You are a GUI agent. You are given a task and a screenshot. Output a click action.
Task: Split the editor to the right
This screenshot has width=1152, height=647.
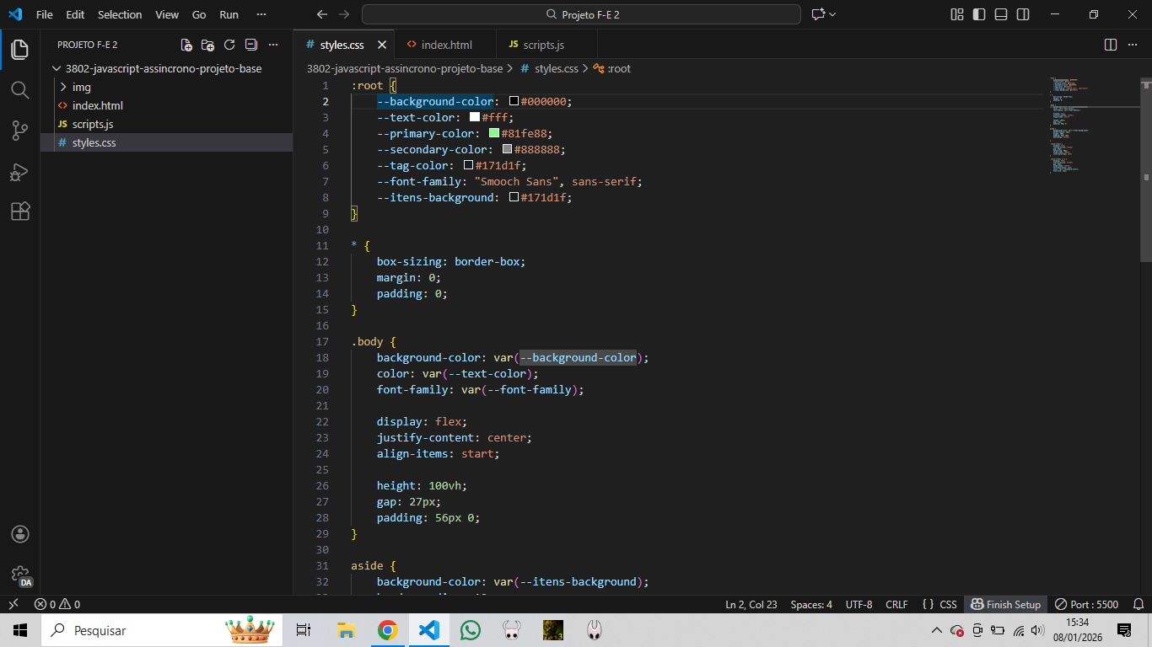(1111, 45)
